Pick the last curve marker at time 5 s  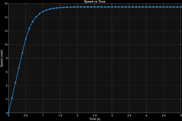[181, 7]
